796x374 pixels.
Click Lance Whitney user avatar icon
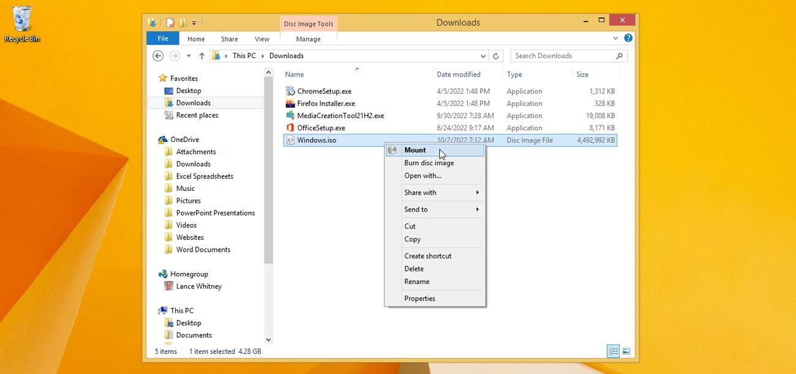pyautogui.click(x=169, y=286)
